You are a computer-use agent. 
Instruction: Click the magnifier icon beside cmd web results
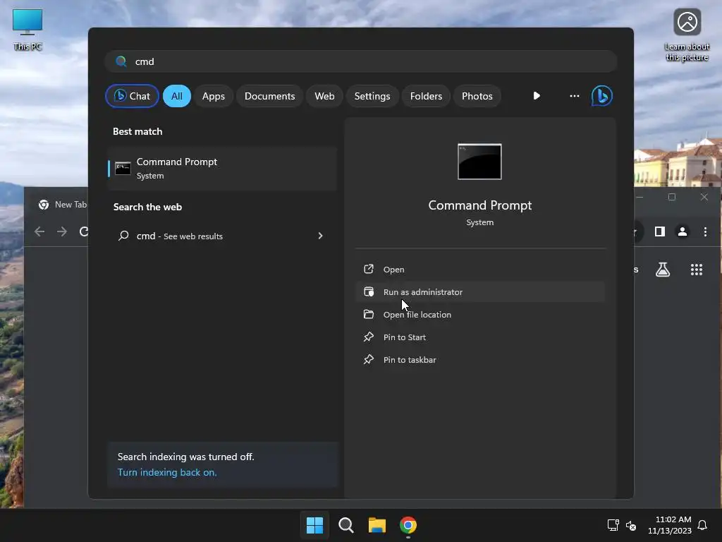[123, 236]
